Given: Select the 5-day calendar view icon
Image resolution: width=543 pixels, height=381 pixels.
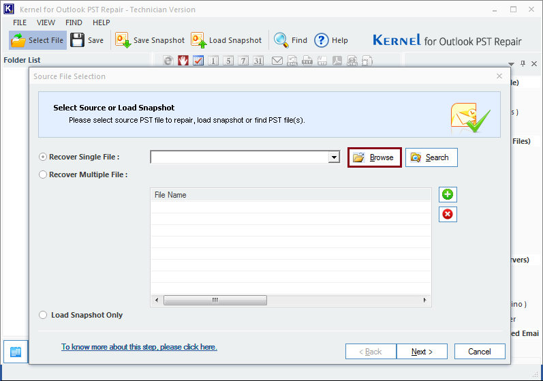Looking at the screenshot, I should point(228,61).
